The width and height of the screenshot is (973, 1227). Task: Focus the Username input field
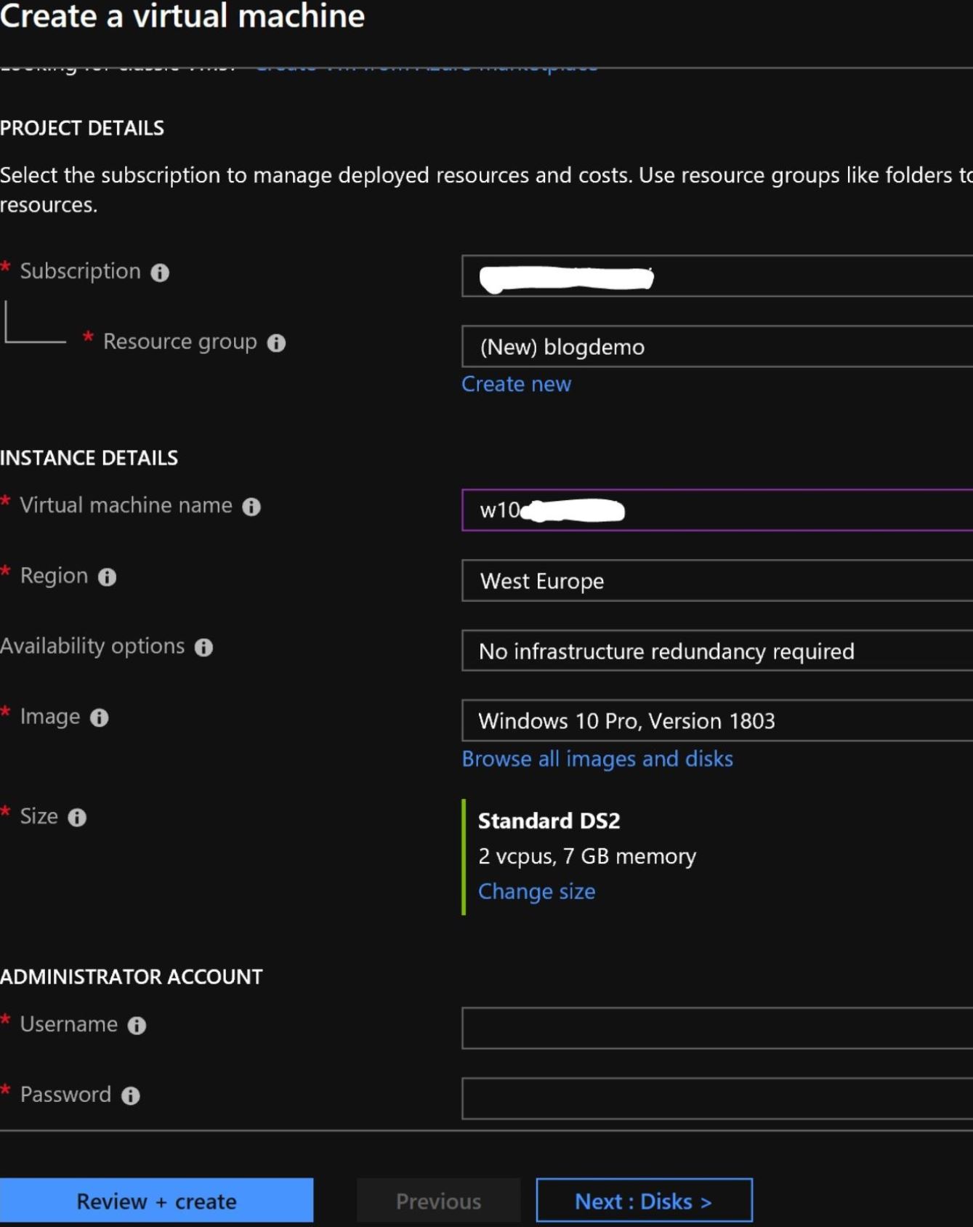[716, 1028]
